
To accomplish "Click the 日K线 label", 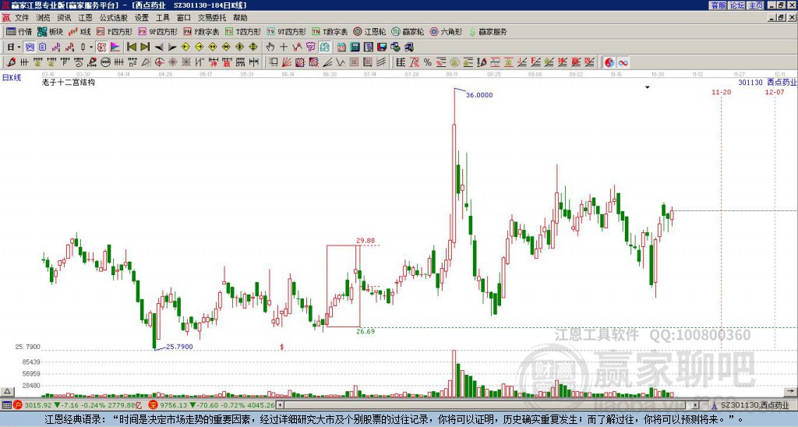I will [x=12, y=77].
